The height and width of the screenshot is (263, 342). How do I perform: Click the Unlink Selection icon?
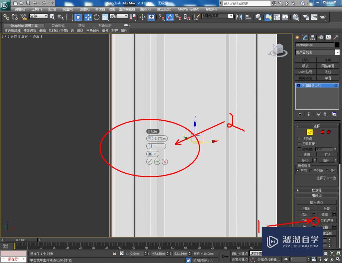tap(15, 17)
